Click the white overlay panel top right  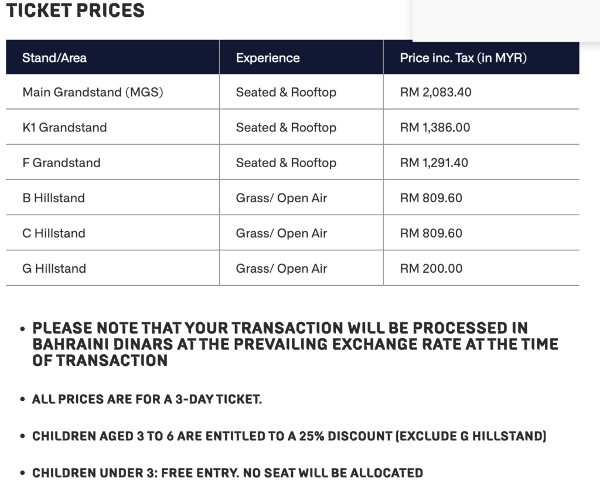[x=506, y=21]
